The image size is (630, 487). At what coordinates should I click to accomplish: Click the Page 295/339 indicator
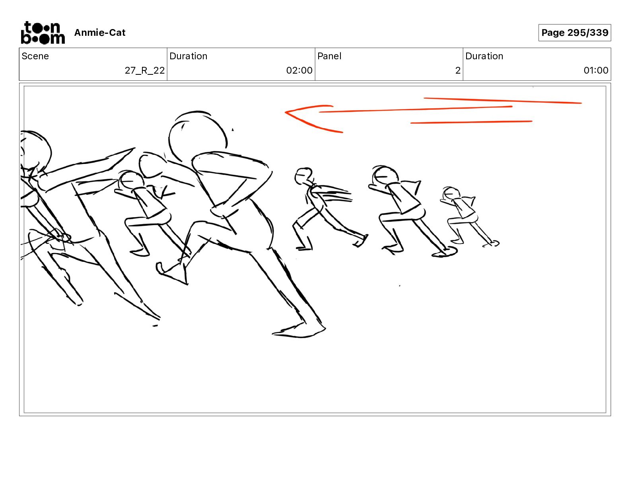click(575, 33)
